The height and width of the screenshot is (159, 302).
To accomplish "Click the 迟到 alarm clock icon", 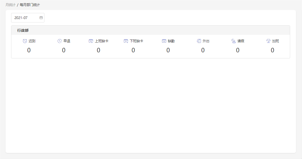I will [25, 41].
